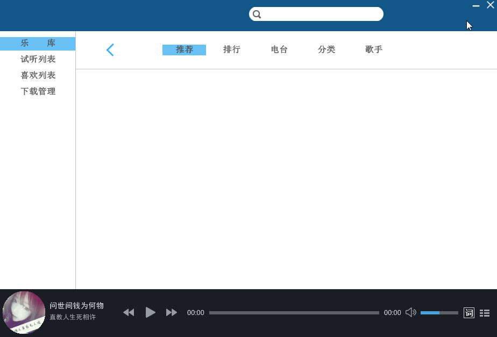Mute audio with the speaker icon
Viewport: 497px width, 337px height.
(410, 312)
